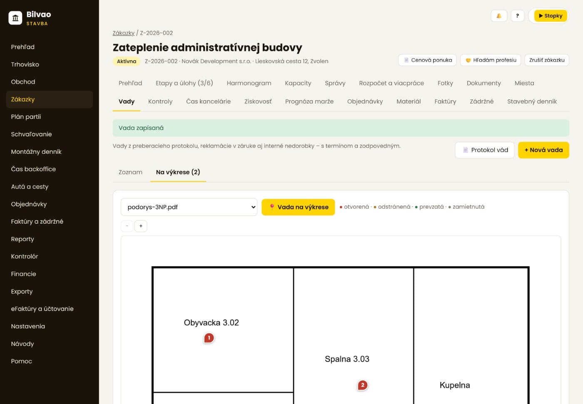This screenshot has height=404, width=583.
Task: Click the Bilvao building logo icon
Action: [15, 18]
